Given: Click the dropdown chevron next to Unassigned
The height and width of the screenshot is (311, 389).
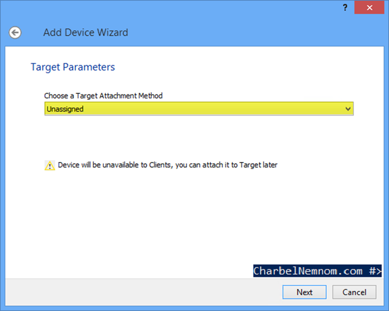Looking at the screenshot, I should tap(348, 109).
